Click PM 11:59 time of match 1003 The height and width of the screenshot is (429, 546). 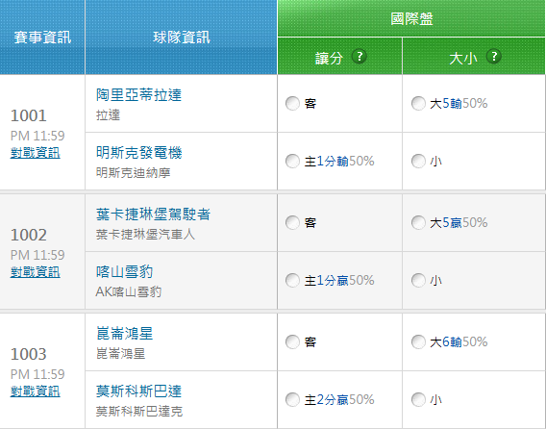pos(37,374)
